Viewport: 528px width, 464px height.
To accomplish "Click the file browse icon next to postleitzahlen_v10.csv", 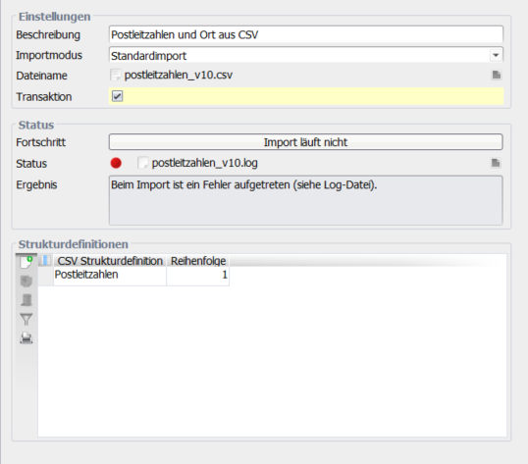I will click(x=497, y=75).
